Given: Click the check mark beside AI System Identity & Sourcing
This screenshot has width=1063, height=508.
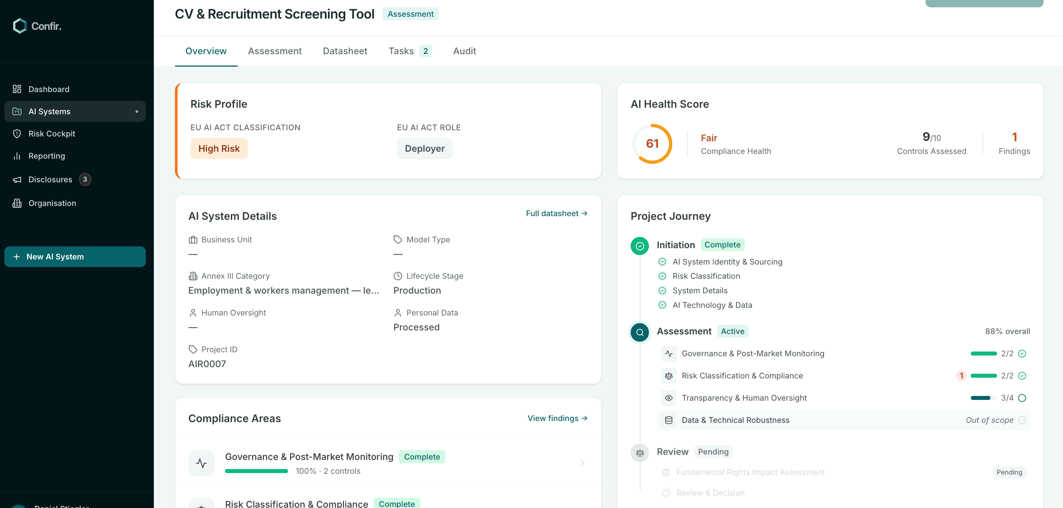Looking at the screenshot, I should (662, 262).
